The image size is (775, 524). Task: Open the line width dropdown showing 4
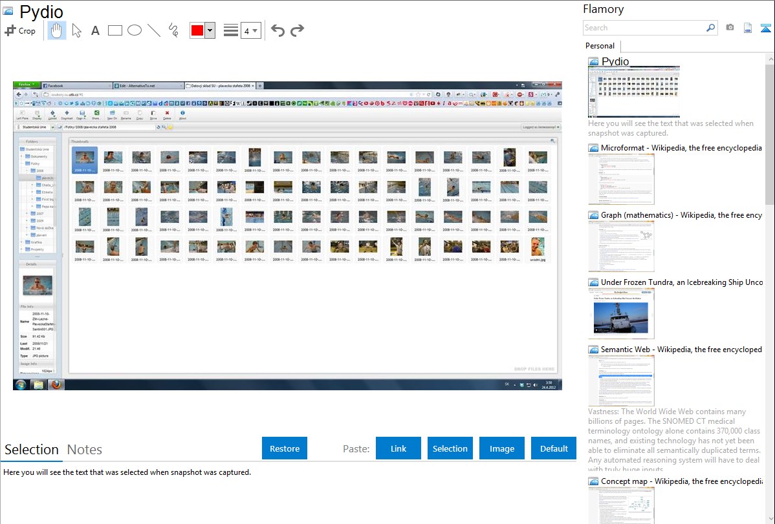[x=251, y=30]
